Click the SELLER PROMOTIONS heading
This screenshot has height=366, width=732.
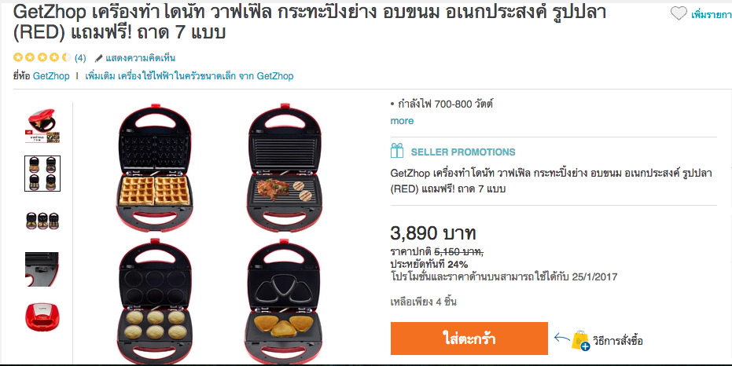click(463, 152)
